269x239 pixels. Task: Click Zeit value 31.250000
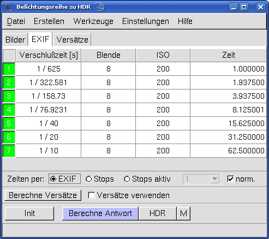pos(229,137)
